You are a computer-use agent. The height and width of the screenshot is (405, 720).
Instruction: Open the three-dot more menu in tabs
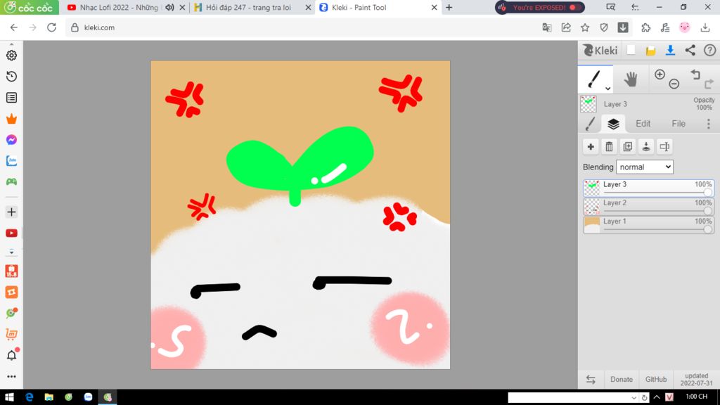(709, 124)
